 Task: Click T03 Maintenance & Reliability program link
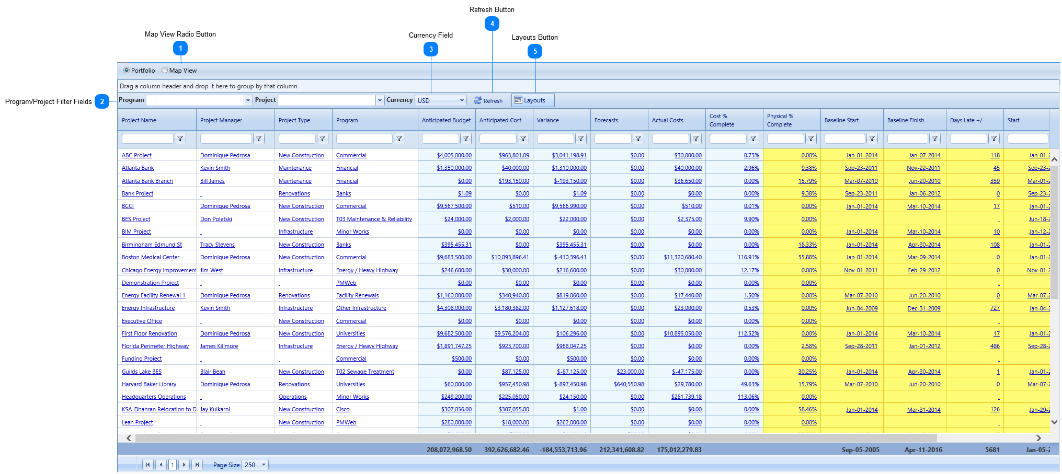coord(374,219)
